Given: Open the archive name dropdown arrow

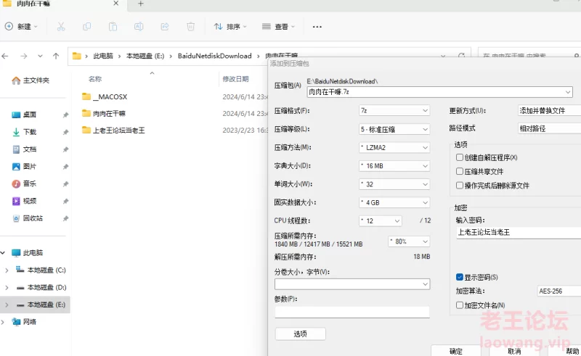Looking at the screenshot, I should pos(568,92).
